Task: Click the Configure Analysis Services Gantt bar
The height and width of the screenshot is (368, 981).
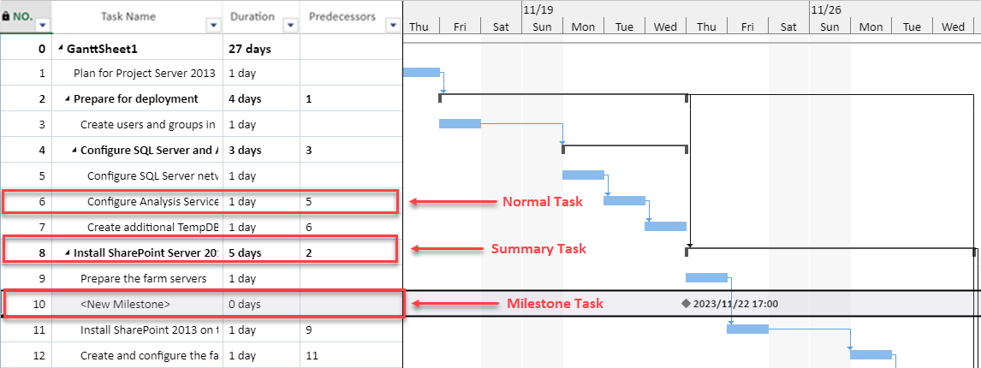Action: (624, 200)
